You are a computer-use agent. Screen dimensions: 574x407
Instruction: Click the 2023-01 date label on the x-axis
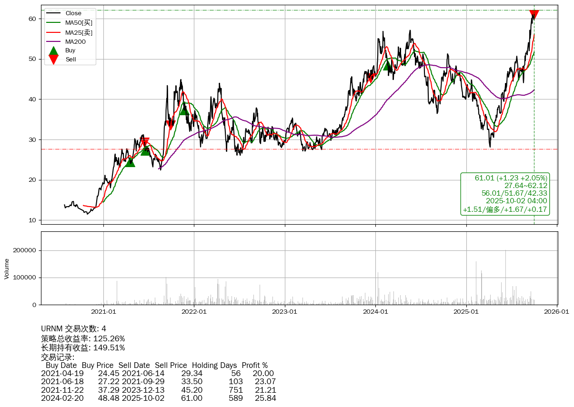coord(285,312)
